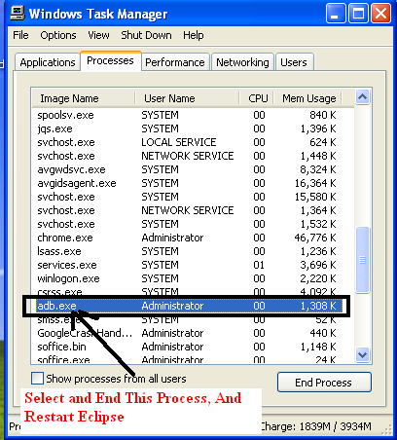Close the Windows Task Manager window

[x=380, y=14]
